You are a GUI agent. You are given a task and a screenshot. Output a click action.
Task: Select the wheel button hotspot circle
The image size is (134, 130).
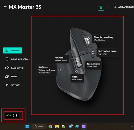point(88,39)
